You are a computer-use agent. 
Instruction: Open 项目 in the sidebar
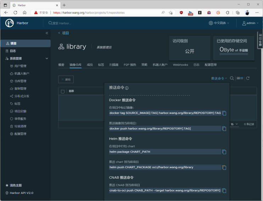[x=26, y=44]
